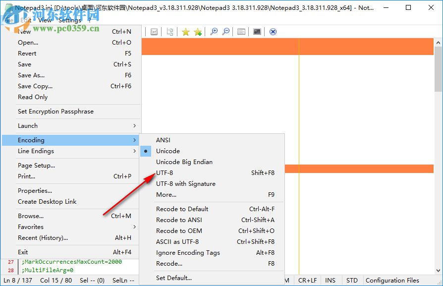Click the ;MarkOccurrencesMaxCount=2000 text line
The width and height of the screenshot is (443, 286).
tap(72, 262)
